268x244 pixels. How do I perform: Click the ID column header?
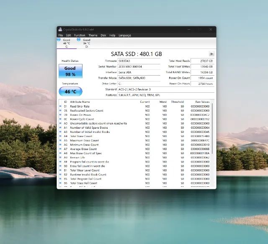tap(65, 102)
